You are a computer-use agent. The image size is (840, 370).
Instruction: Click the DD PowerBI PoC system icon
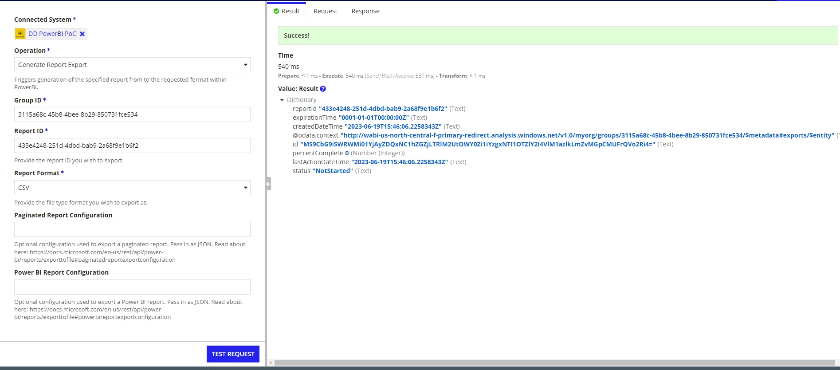point(20,34)
